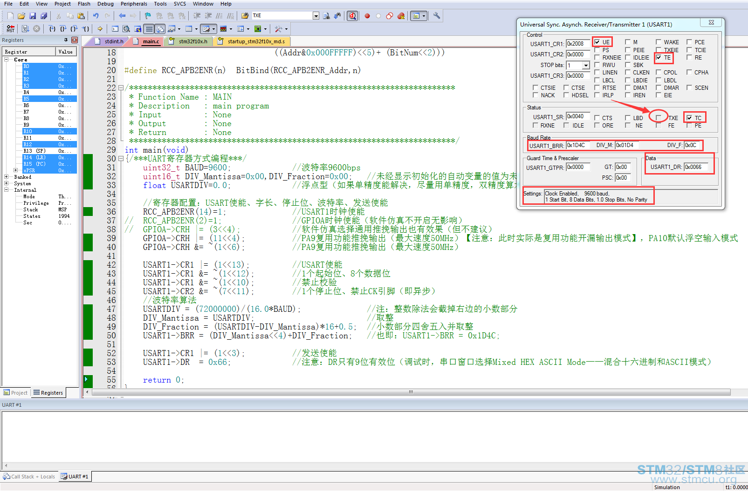Click the Reset CPU (RST) icon
748x491 pixels.
pos(10,29)
